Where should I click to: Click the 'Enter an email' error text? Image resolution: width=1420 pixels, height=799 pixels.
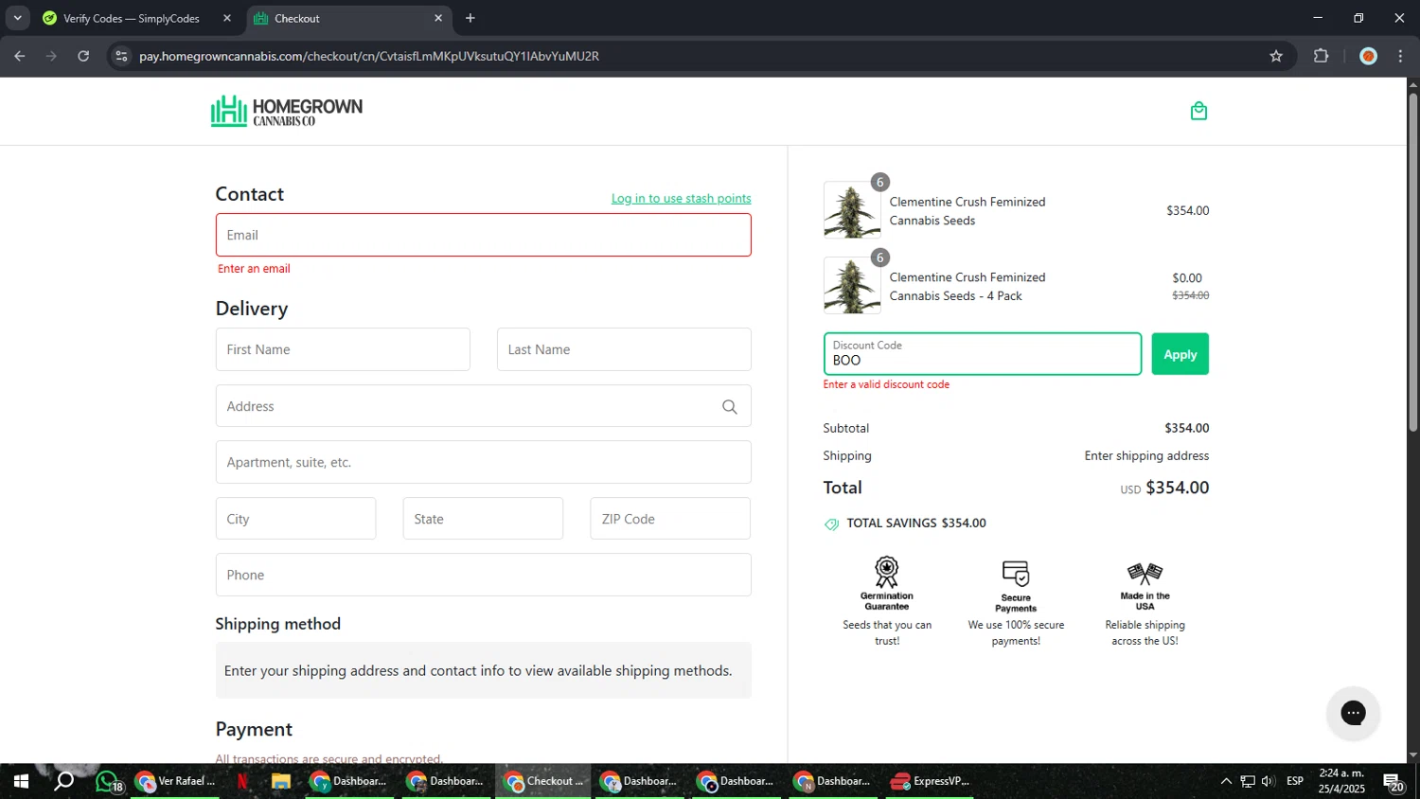pos(254,269)
